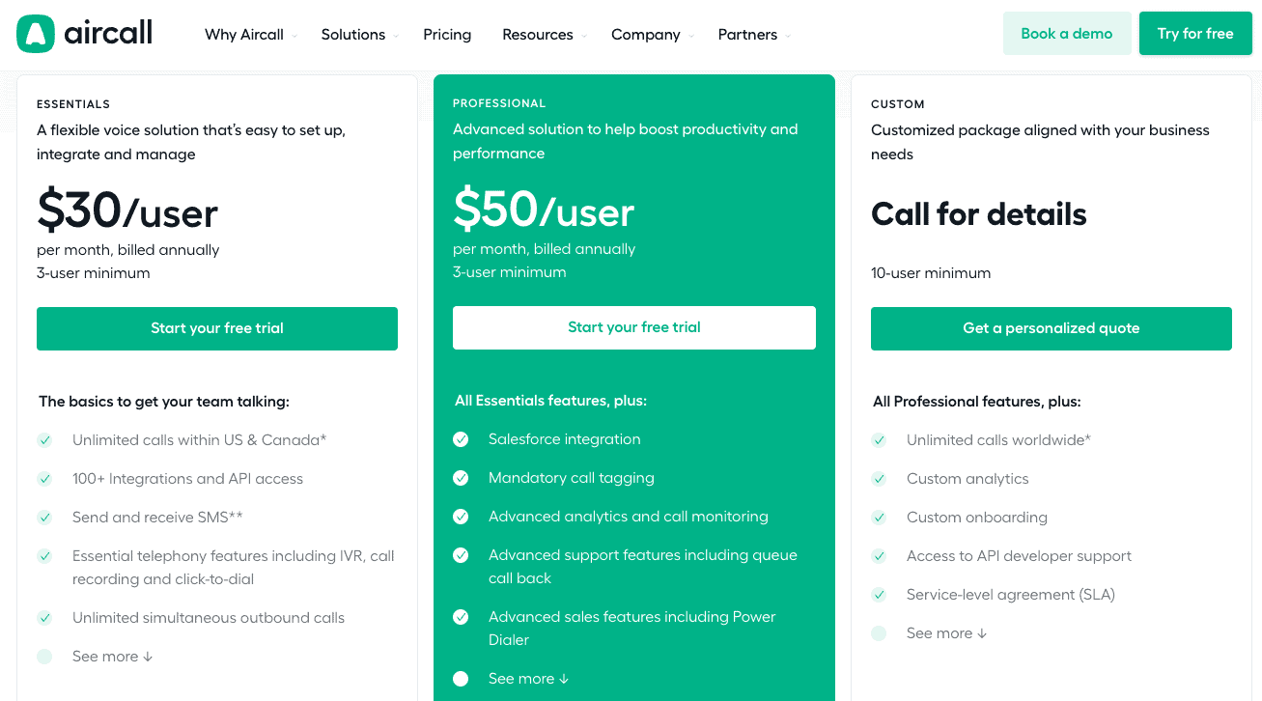Click checkmark beside Service-level agreement (SLA)
The image size is (1262, 701).
(x=879, y=595)
